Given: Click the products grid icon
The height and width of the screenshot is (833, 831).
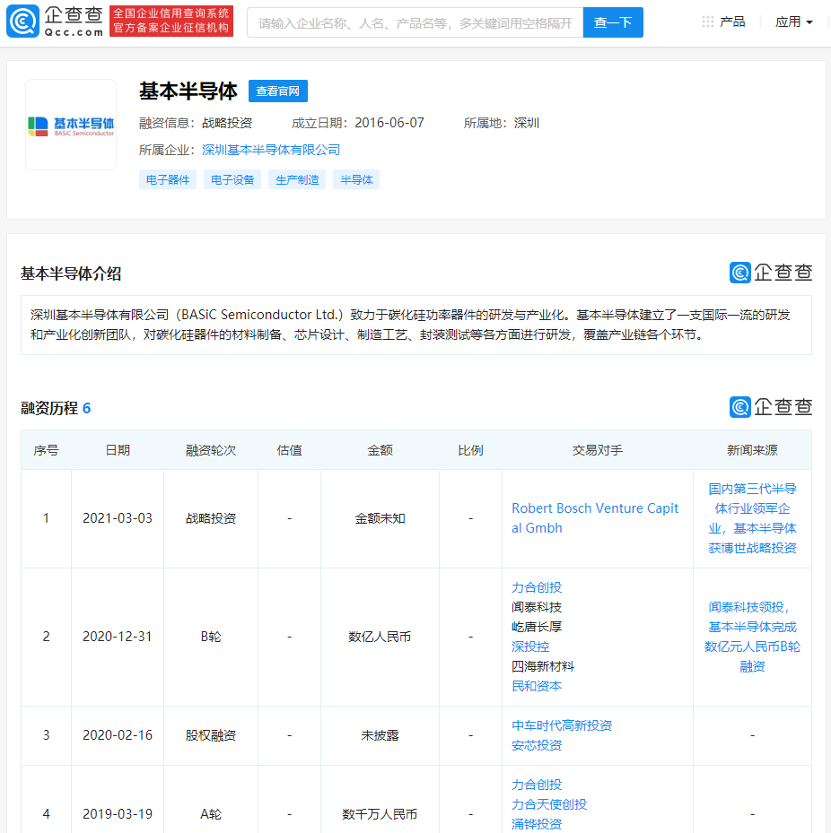Looking at the screenshot, I should point(708,22).
